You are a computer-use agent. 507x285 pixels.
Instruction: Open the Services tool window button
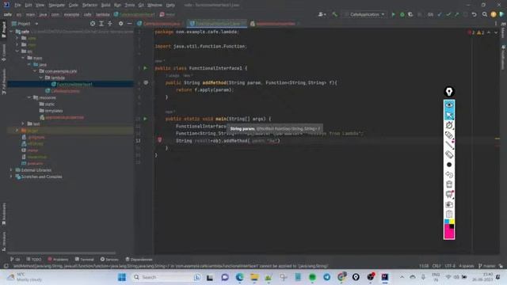pyautogui.click(x=109, y=260)
